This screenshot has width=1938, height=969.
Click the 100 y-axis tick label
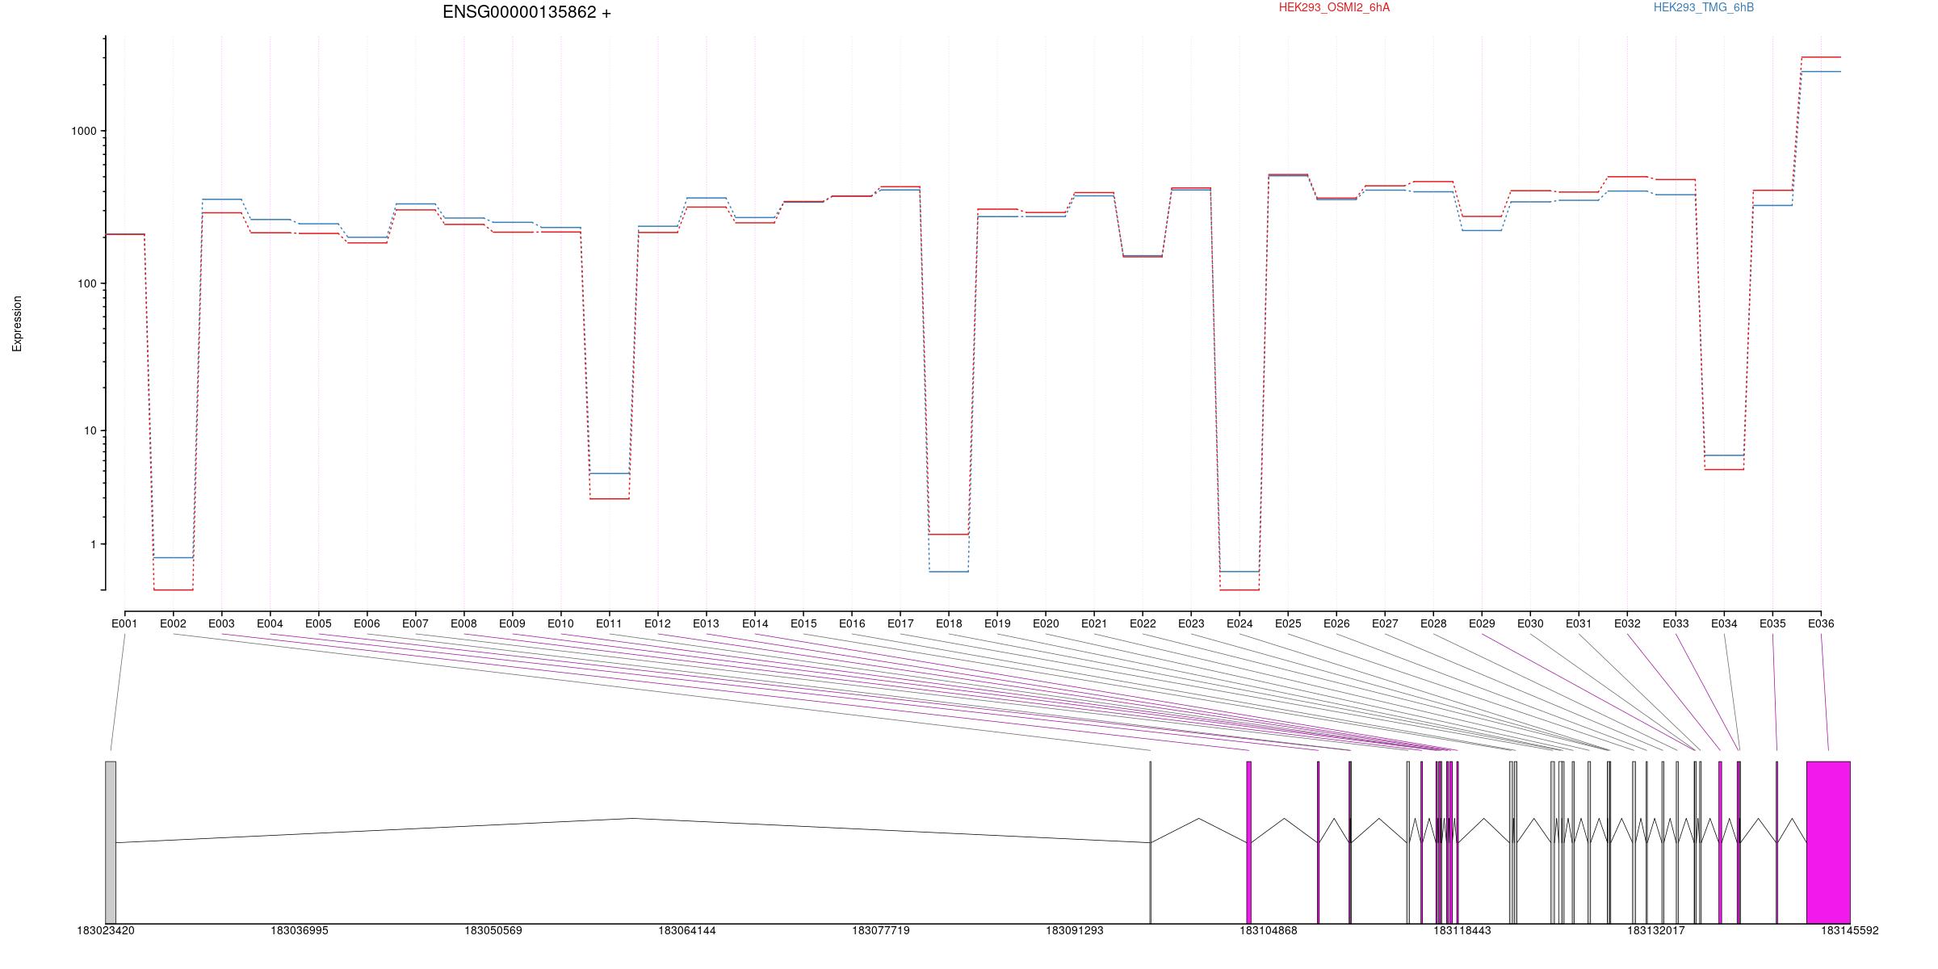pyautogui.click(x=86, y=283)
